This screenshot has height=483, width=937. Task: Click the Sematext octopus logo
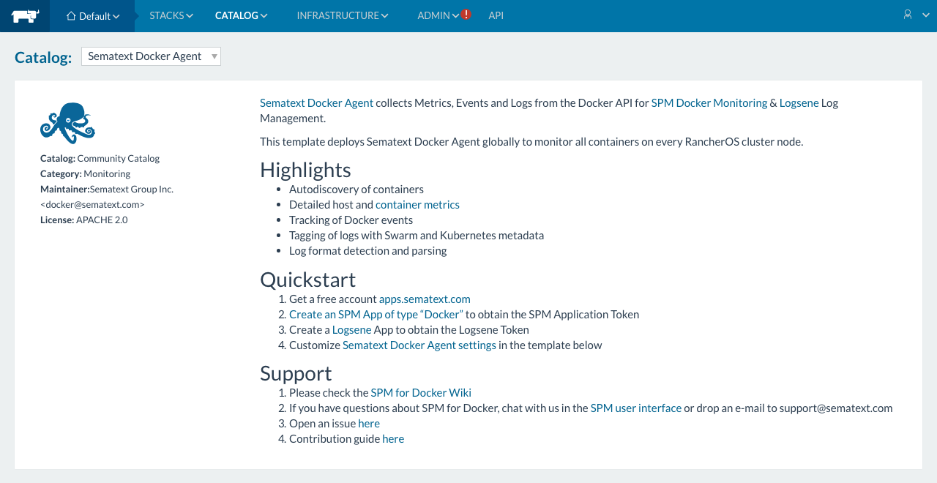click(67, 123)
